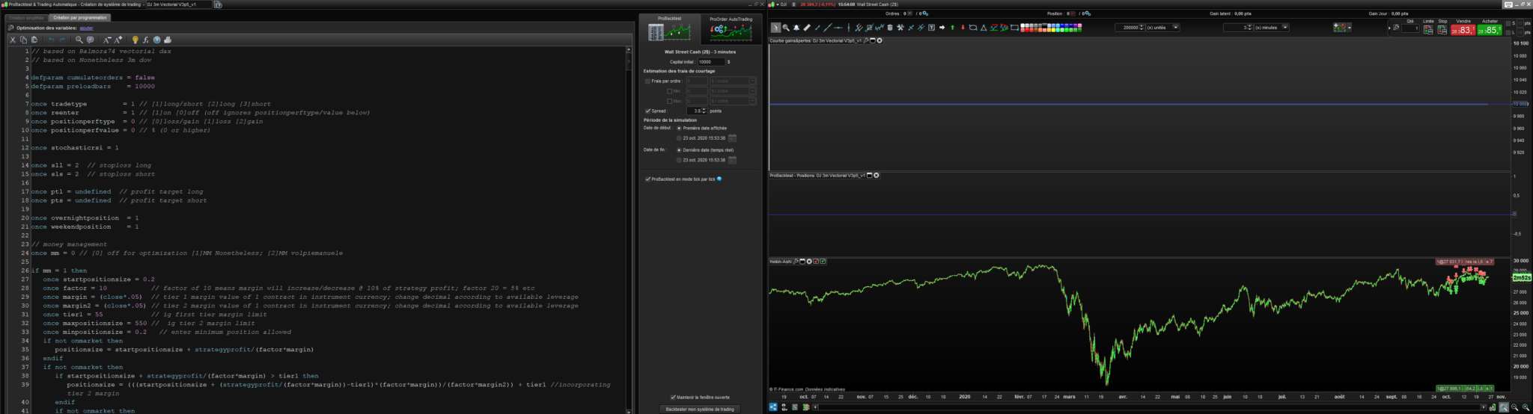Toggle the Spread checkbox

click(x=648, y=111)
